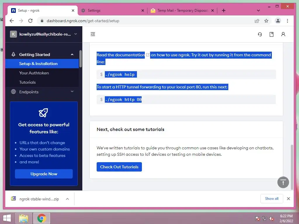Switch to the Temp Mail tab
The width and height of the screenshot is (299, 224).
pyautogui.click(x=182, y=10)
